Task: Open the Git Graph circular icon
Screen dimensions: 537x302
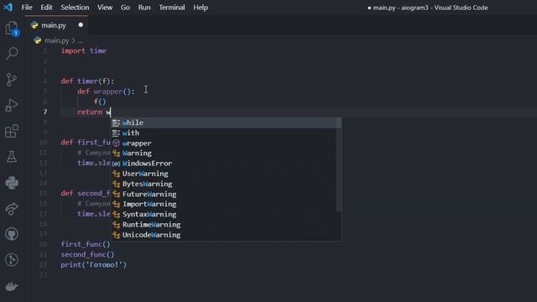Action: 12,260
